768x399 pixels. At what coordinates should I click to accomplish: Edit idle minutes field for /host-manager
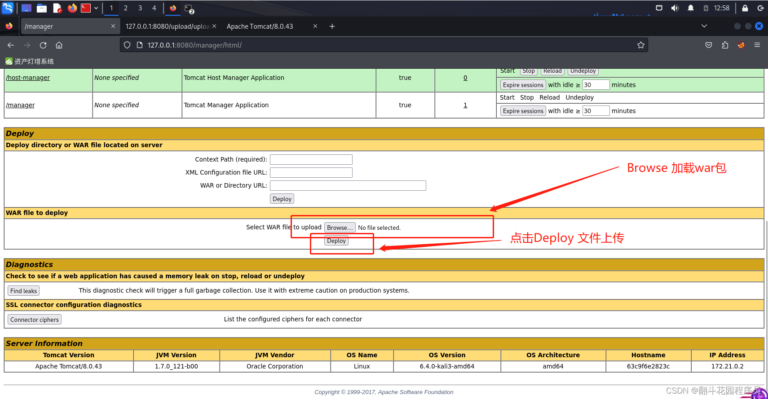point(596,85)
